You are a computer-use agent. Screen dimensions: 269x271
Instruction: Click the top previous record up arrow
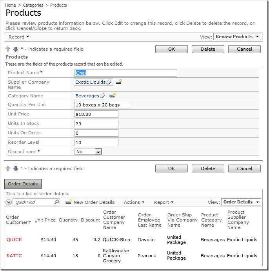(x=8, y=49)
